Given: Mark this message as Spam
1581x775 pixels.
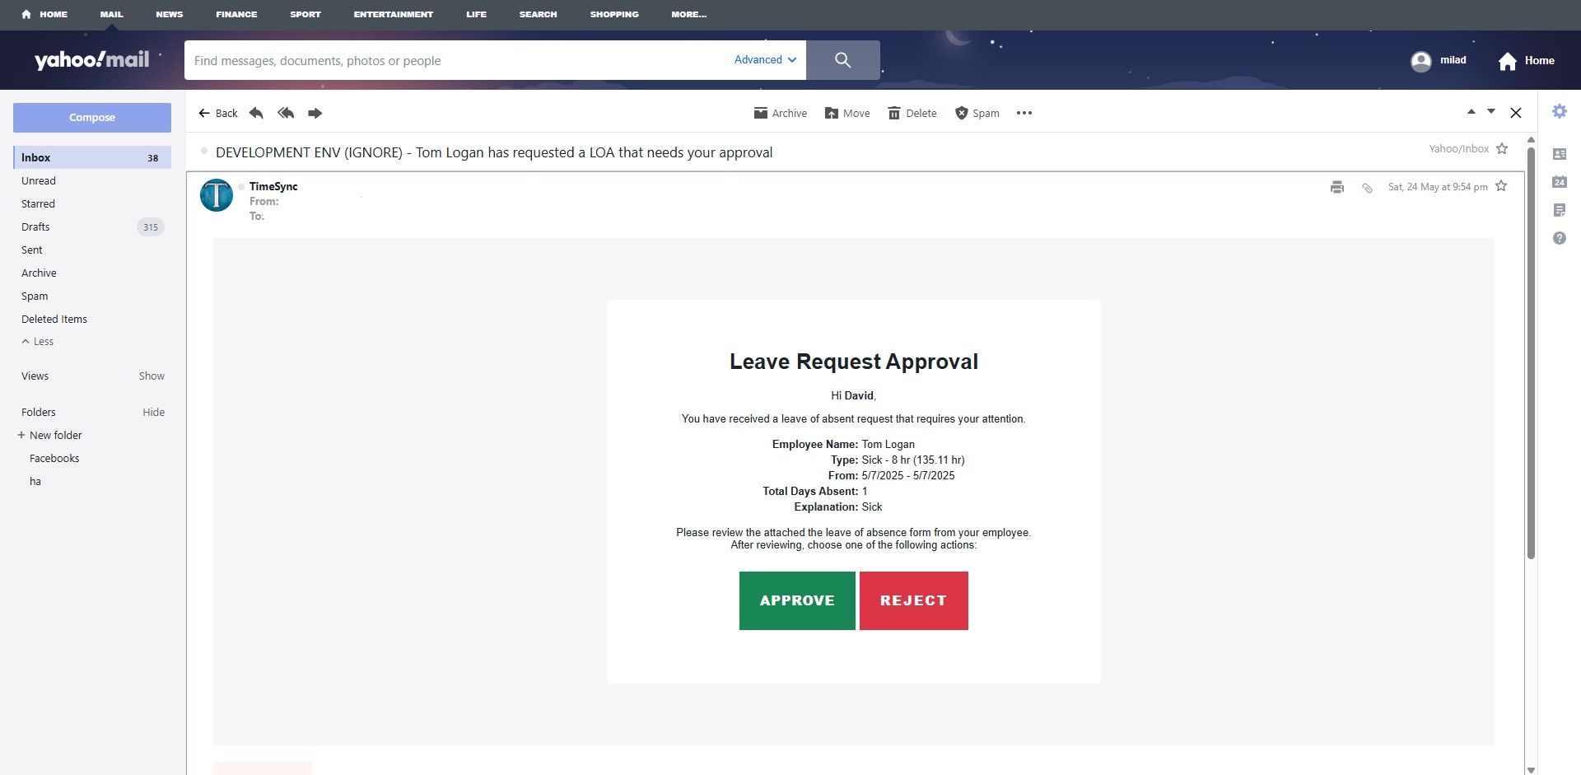Looking at the screenshot, I should (x=977, y=113).
